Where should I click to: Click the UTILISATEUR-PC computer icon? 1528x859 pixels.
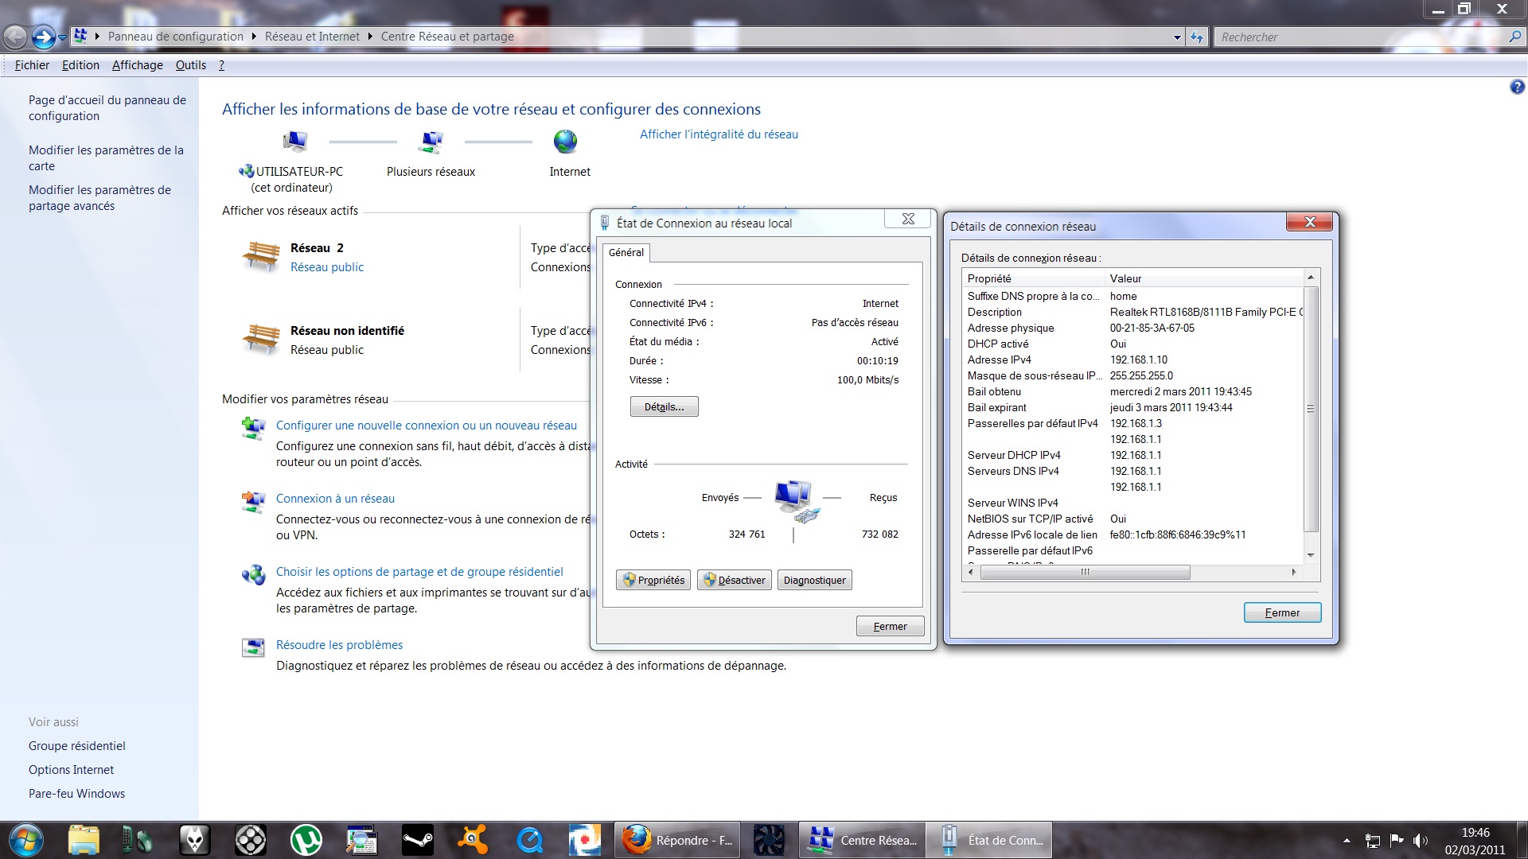[x=295, y=142]
